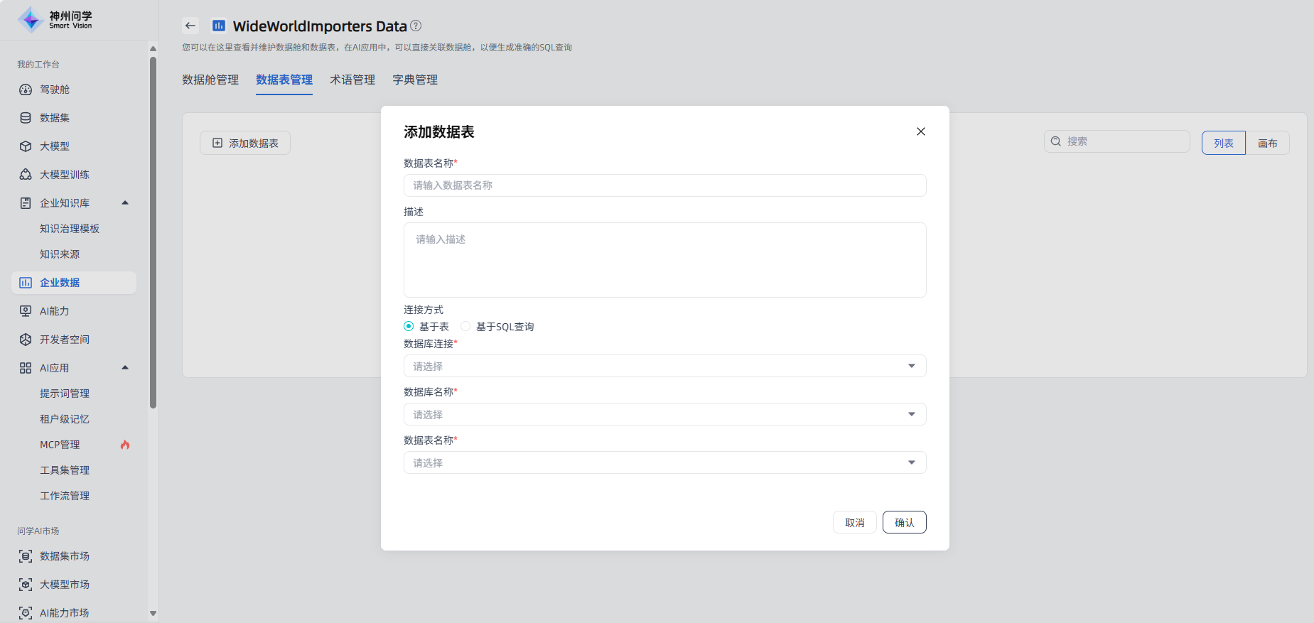Click the sidebar scrollbar up arrow
Image resolution: width=1314 pixels, height=623 pixels.
(153, 48)
